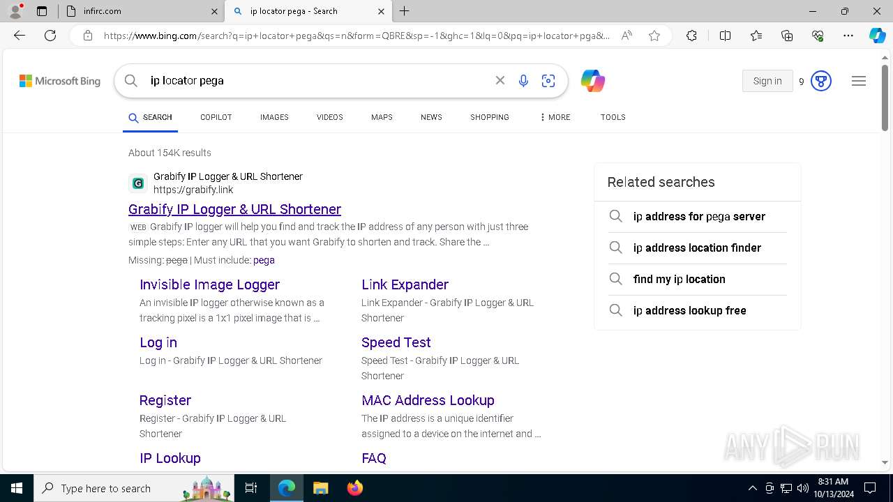Refresh the page with the reload icon
The image size is (893, 502).
click(50, 36)
